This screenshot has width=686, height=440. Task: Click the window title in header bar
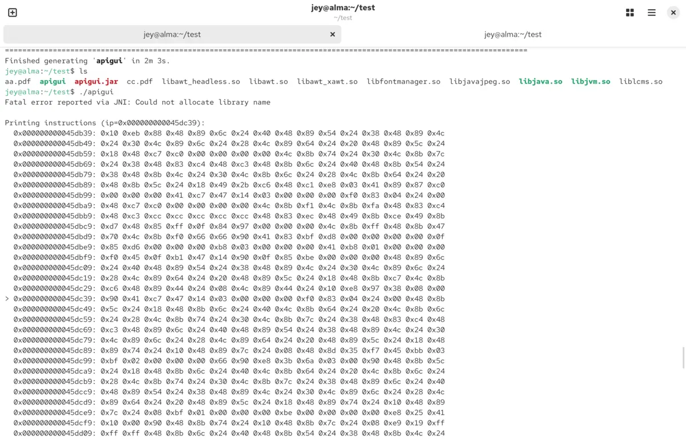coord(343,8)
